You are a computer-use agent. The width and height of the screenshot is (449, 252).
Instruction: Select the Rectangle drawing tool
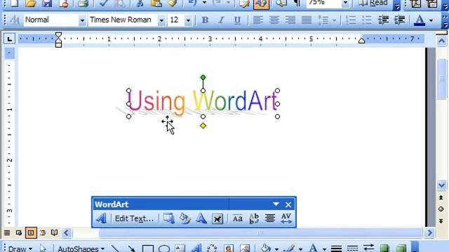click(x=148, y=248)
